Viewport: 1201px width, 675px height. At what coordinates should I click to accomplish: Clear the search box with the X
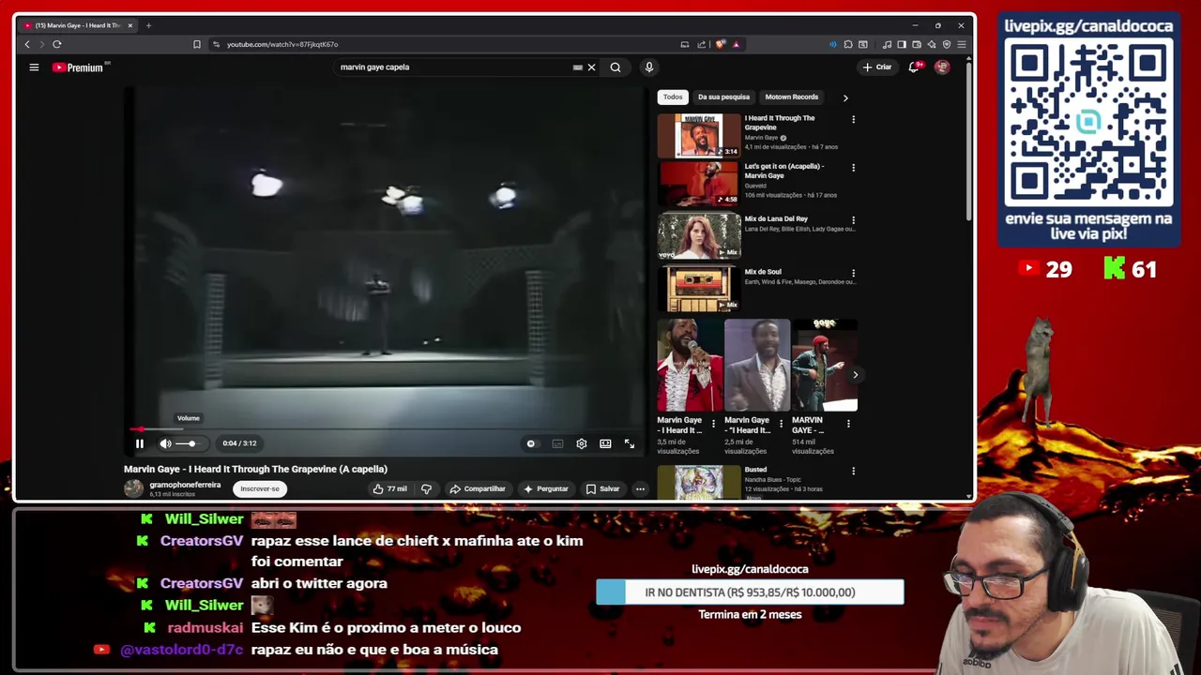pos(591,67)
